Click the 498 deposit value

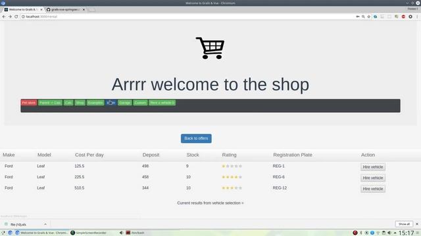145,166
